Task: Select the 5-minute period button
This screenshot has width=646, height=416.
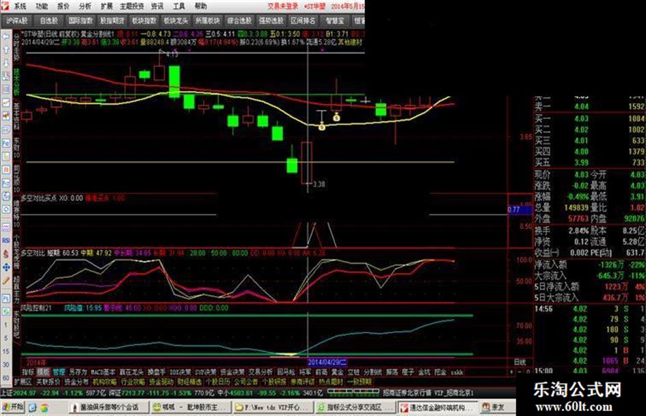Action: click(5, 338)
